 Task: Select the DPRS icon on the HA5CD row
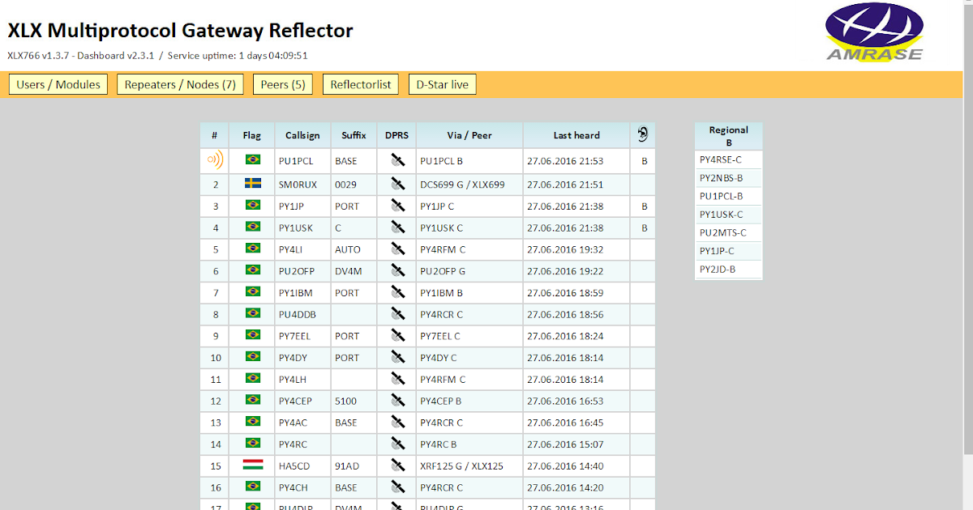pos(396,465)
